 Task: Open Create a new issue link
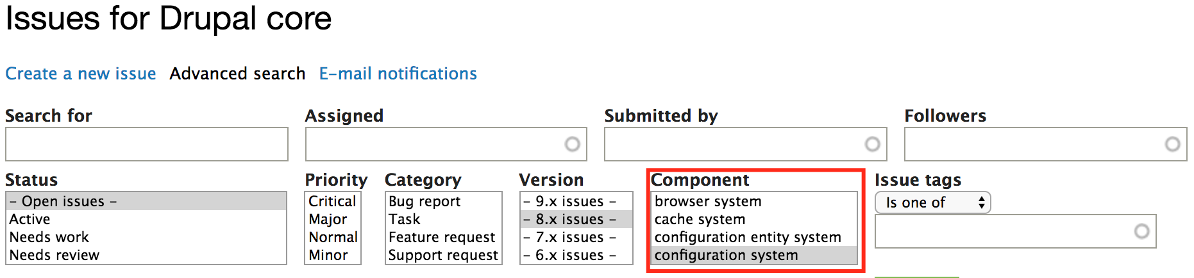[x=81, y=74]
